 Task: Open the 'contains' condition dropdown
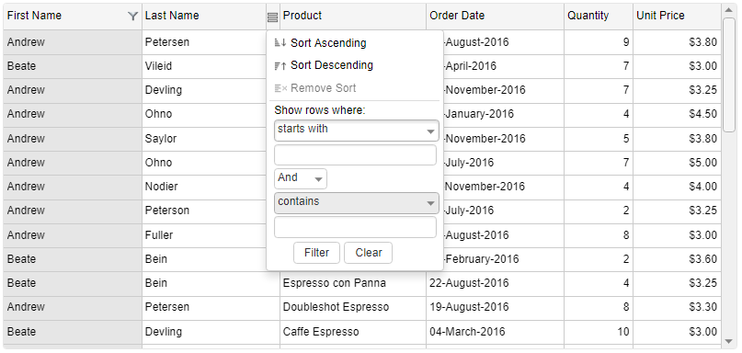point(357,203)
